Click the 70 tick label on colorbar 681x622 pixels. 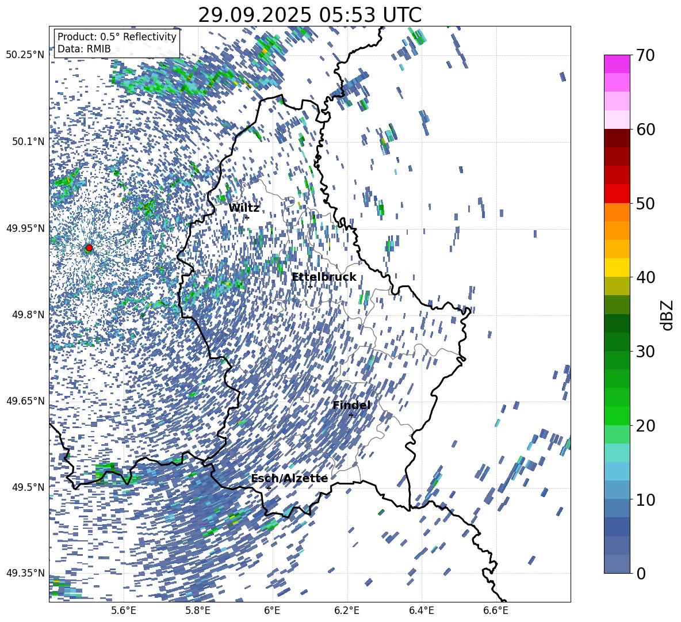(x=647, y=55)
